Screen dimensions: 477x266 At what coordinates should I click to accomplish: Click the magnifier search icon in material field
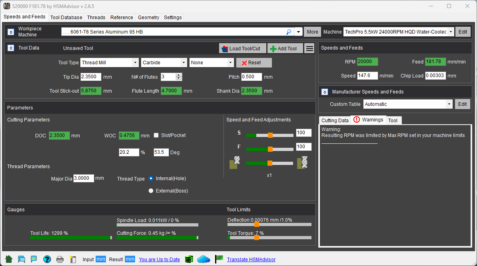[289, 32]
